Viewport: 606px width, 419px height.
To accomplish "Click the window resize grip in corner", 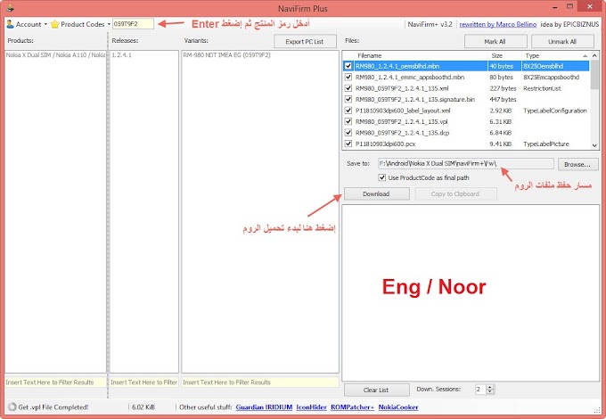I will (x=597, y=410).
